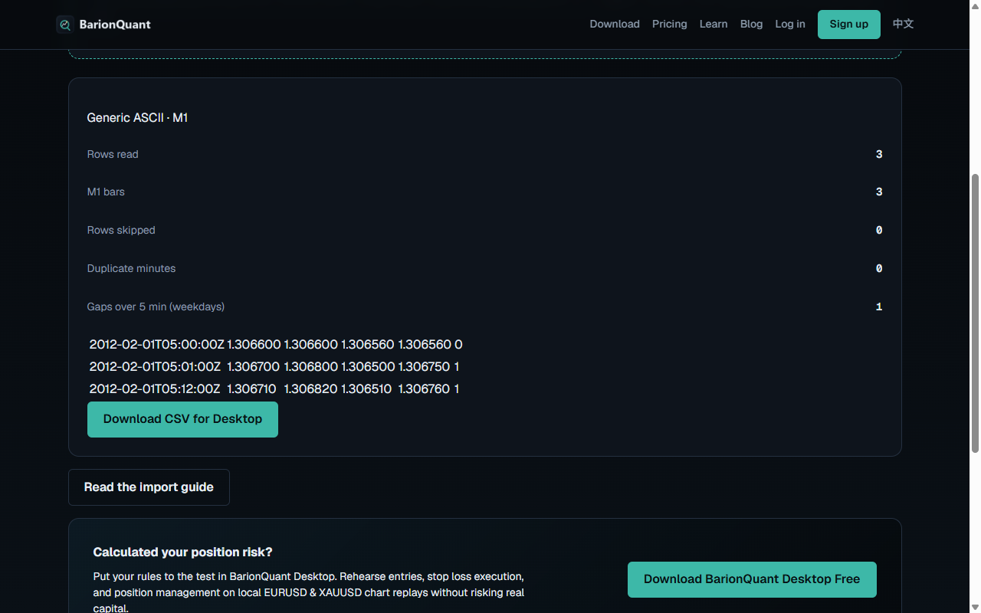Click Gaps over 5 min (weekdays) label
981x613 pixels.
point(156,306)
